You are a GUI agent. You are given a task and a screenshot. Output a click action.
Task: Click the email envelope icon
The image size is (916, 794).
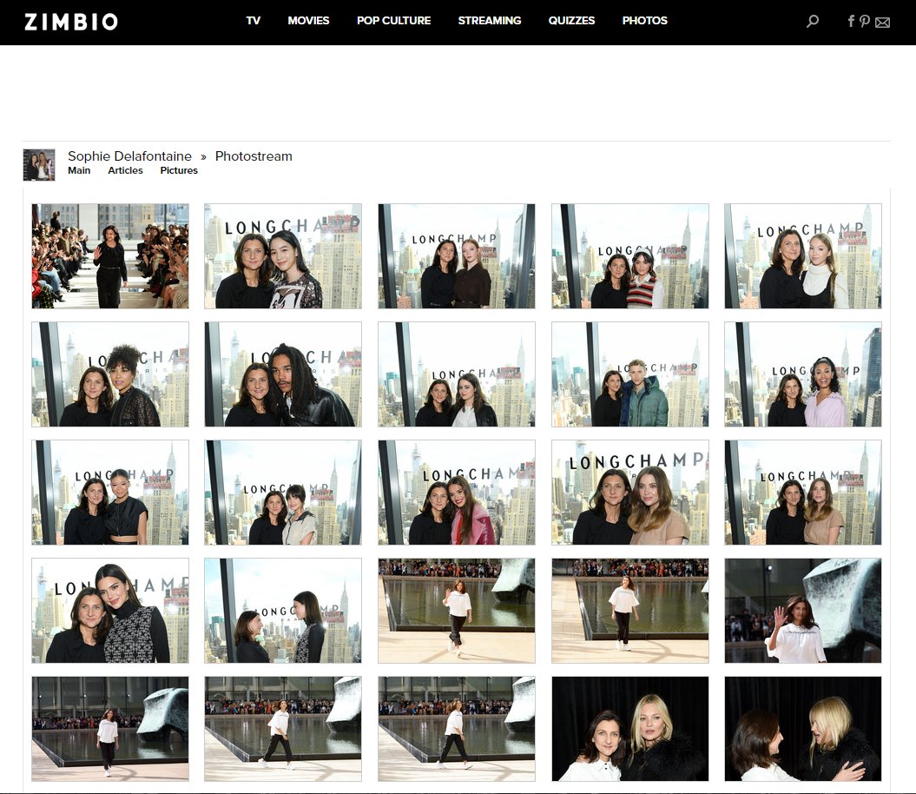click(x=883, y=23)
